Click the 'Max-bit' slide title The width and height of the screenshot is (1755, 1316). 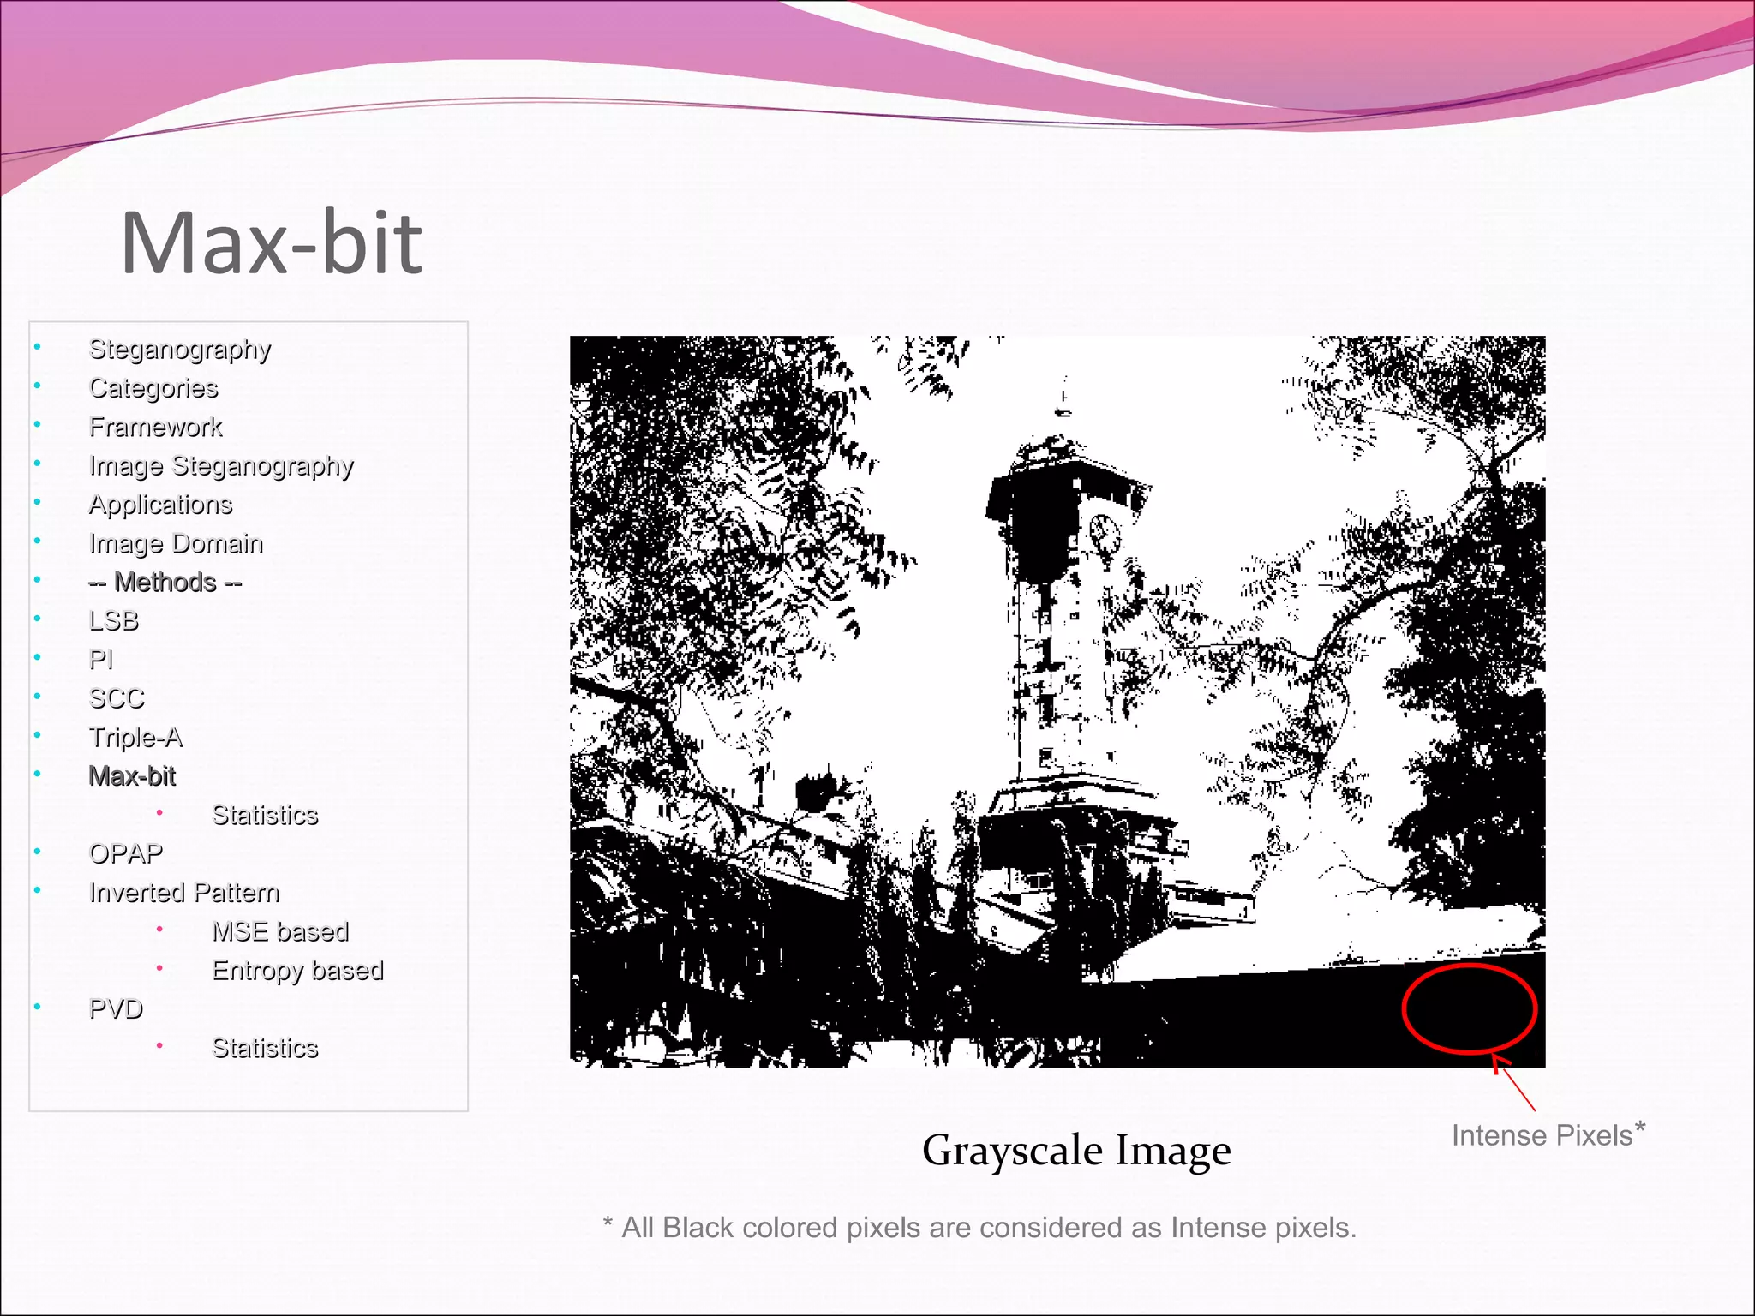click(x=272, y=242)
